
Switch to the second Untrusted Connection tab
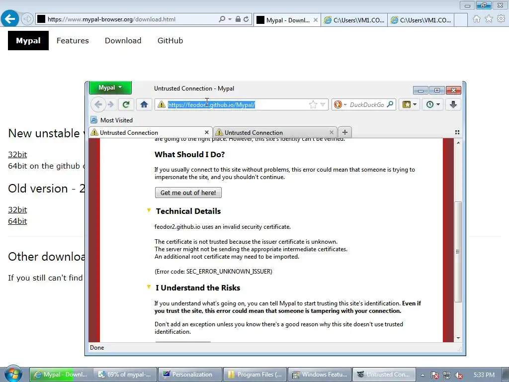click(275, 132)
